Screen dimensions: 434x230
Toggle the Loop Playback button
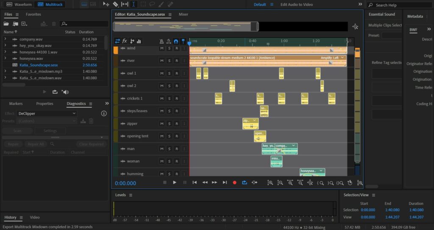[x=245, y=182]
